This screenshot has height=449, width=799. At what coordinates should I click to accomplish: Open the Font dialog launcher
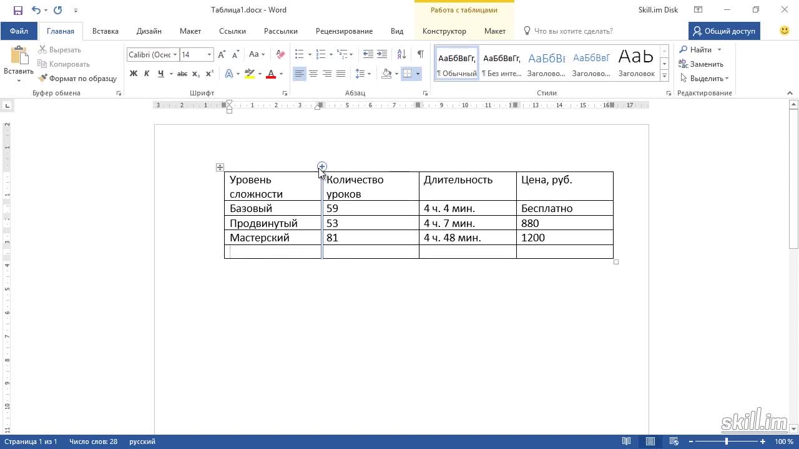pos(285,94)
